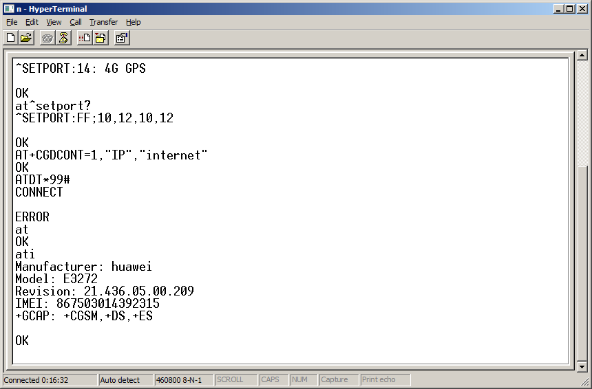Viewport: 592px width, 389px height.
Task: Maximize the HyperTerminal window
Action: tap(570, 9)
